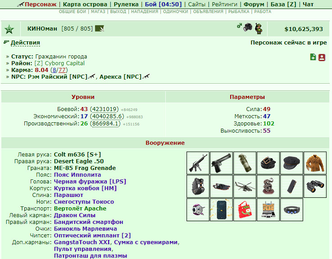Image resolution: width=332 pixels, height=259 pixels.
Task: Open Патронташ для плазмы item link
Action: (x=91, y=255)
